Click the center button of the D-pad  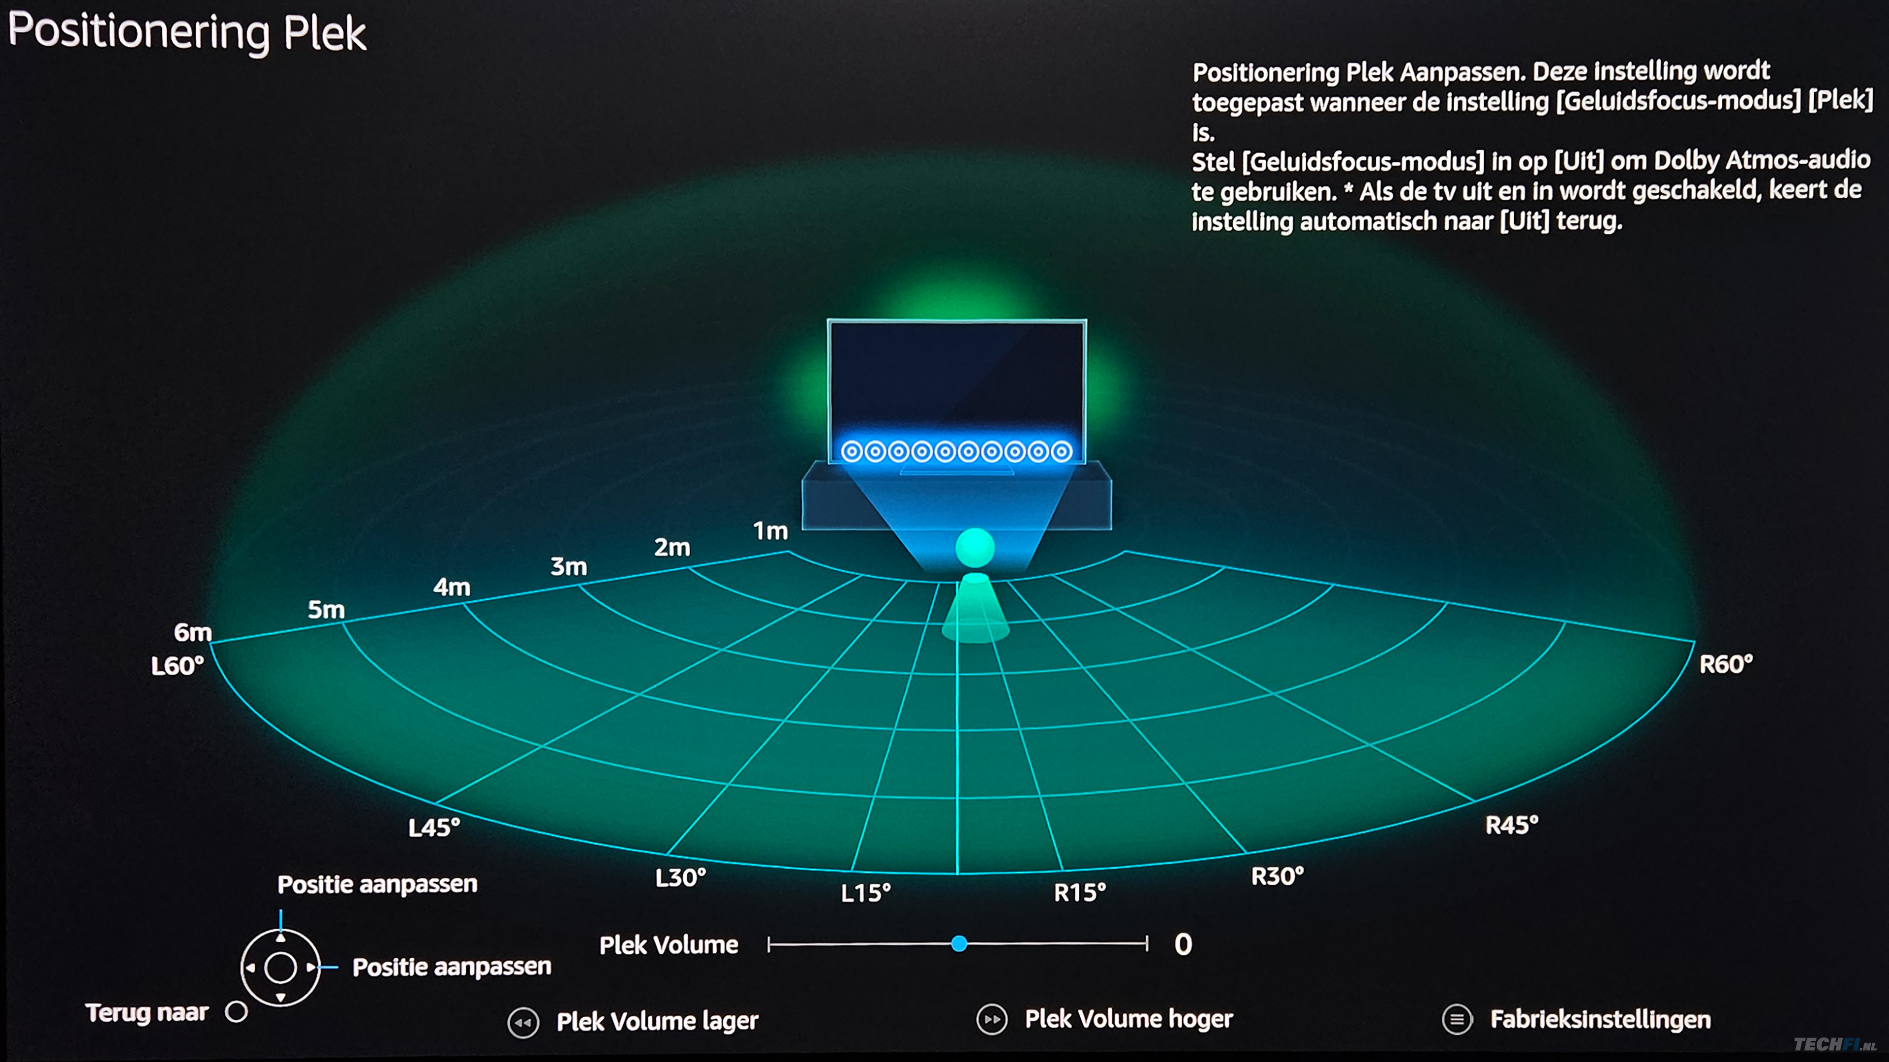[x=280, y=968]
